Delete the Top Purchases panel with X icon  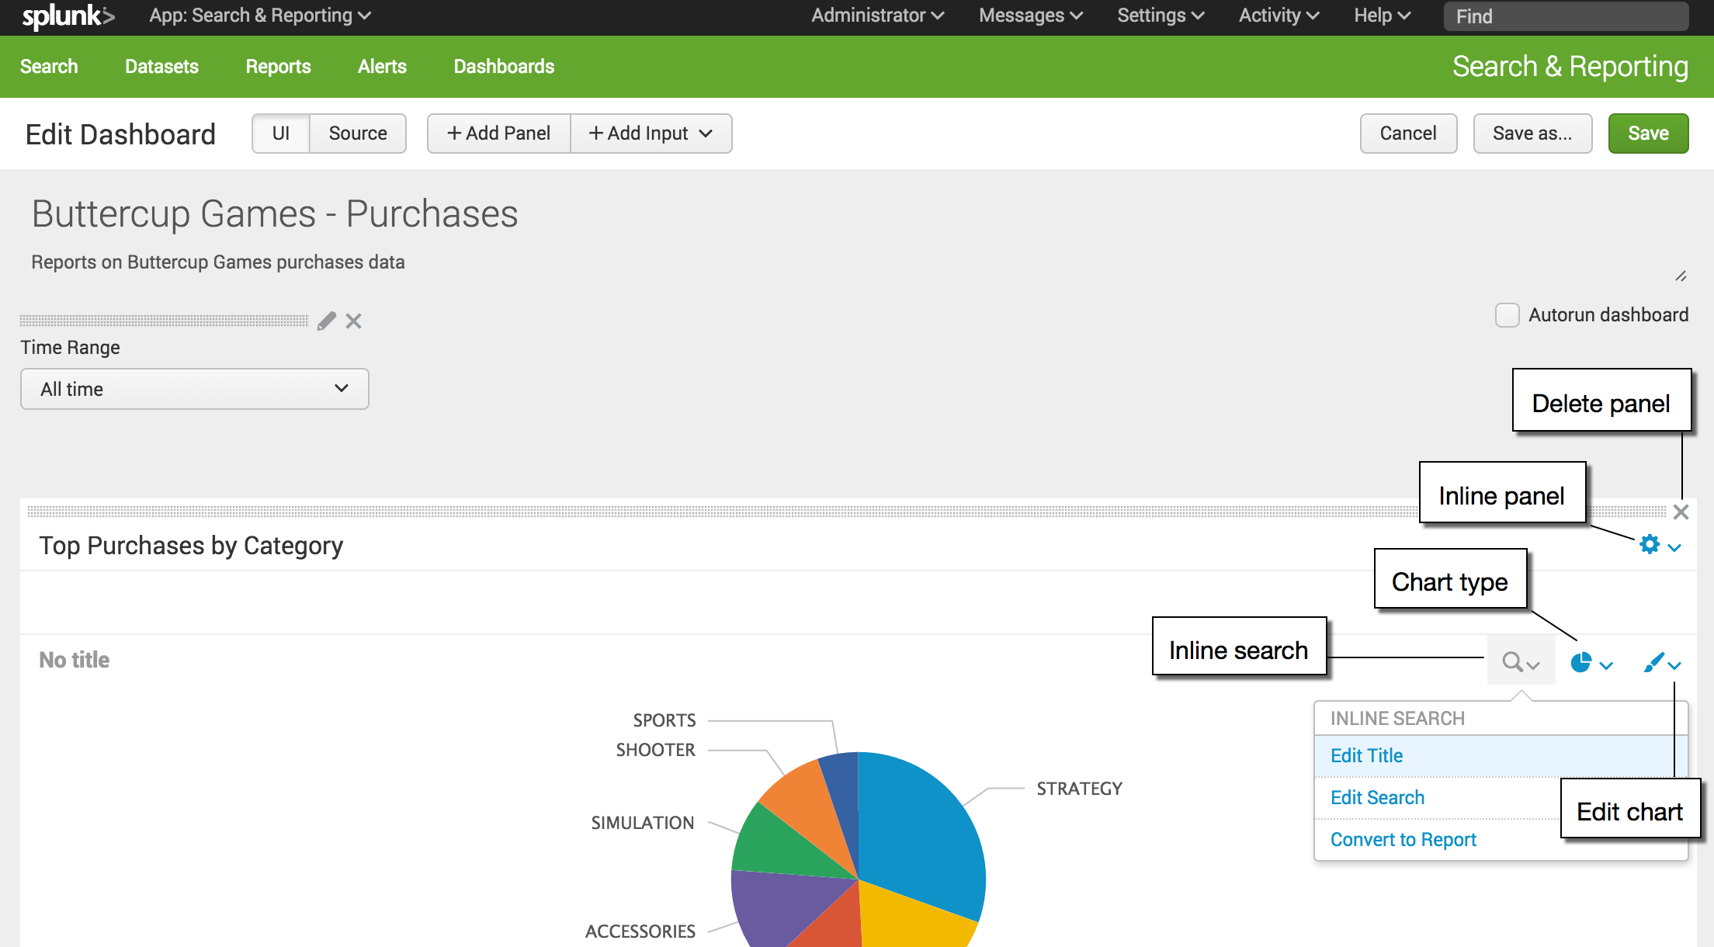tap(1681, 512)
